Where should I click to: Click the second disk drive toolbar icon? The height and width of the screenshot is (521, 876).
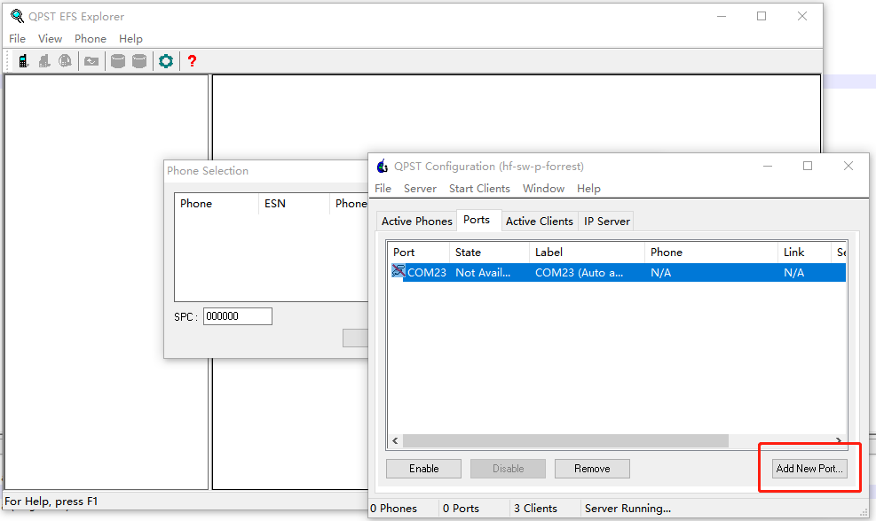(x=139, y=61)
